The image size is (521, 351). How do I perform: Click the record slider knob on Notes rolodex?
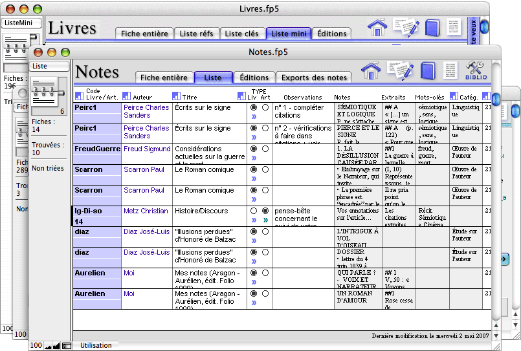60,92
